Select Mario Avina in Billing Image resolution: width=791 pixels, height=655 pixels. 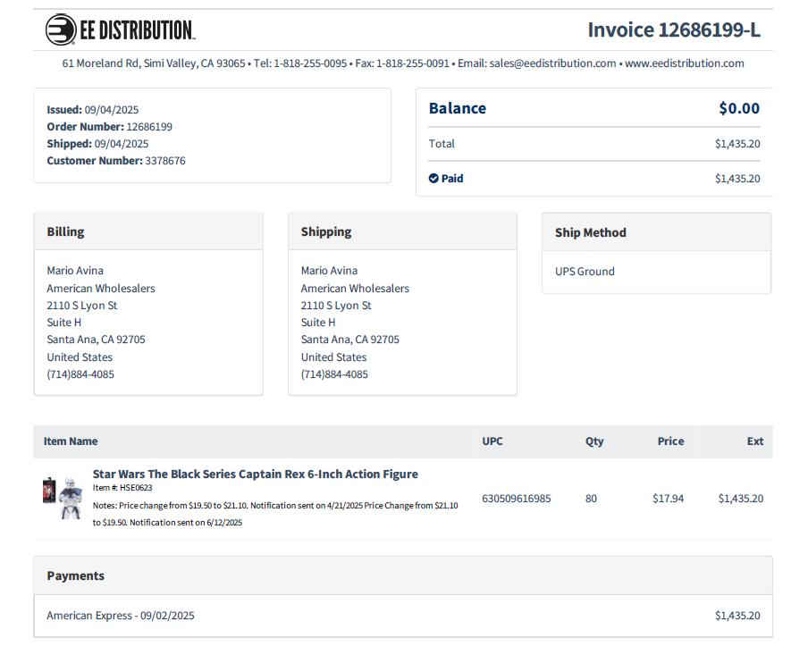[x=75, y=271]
